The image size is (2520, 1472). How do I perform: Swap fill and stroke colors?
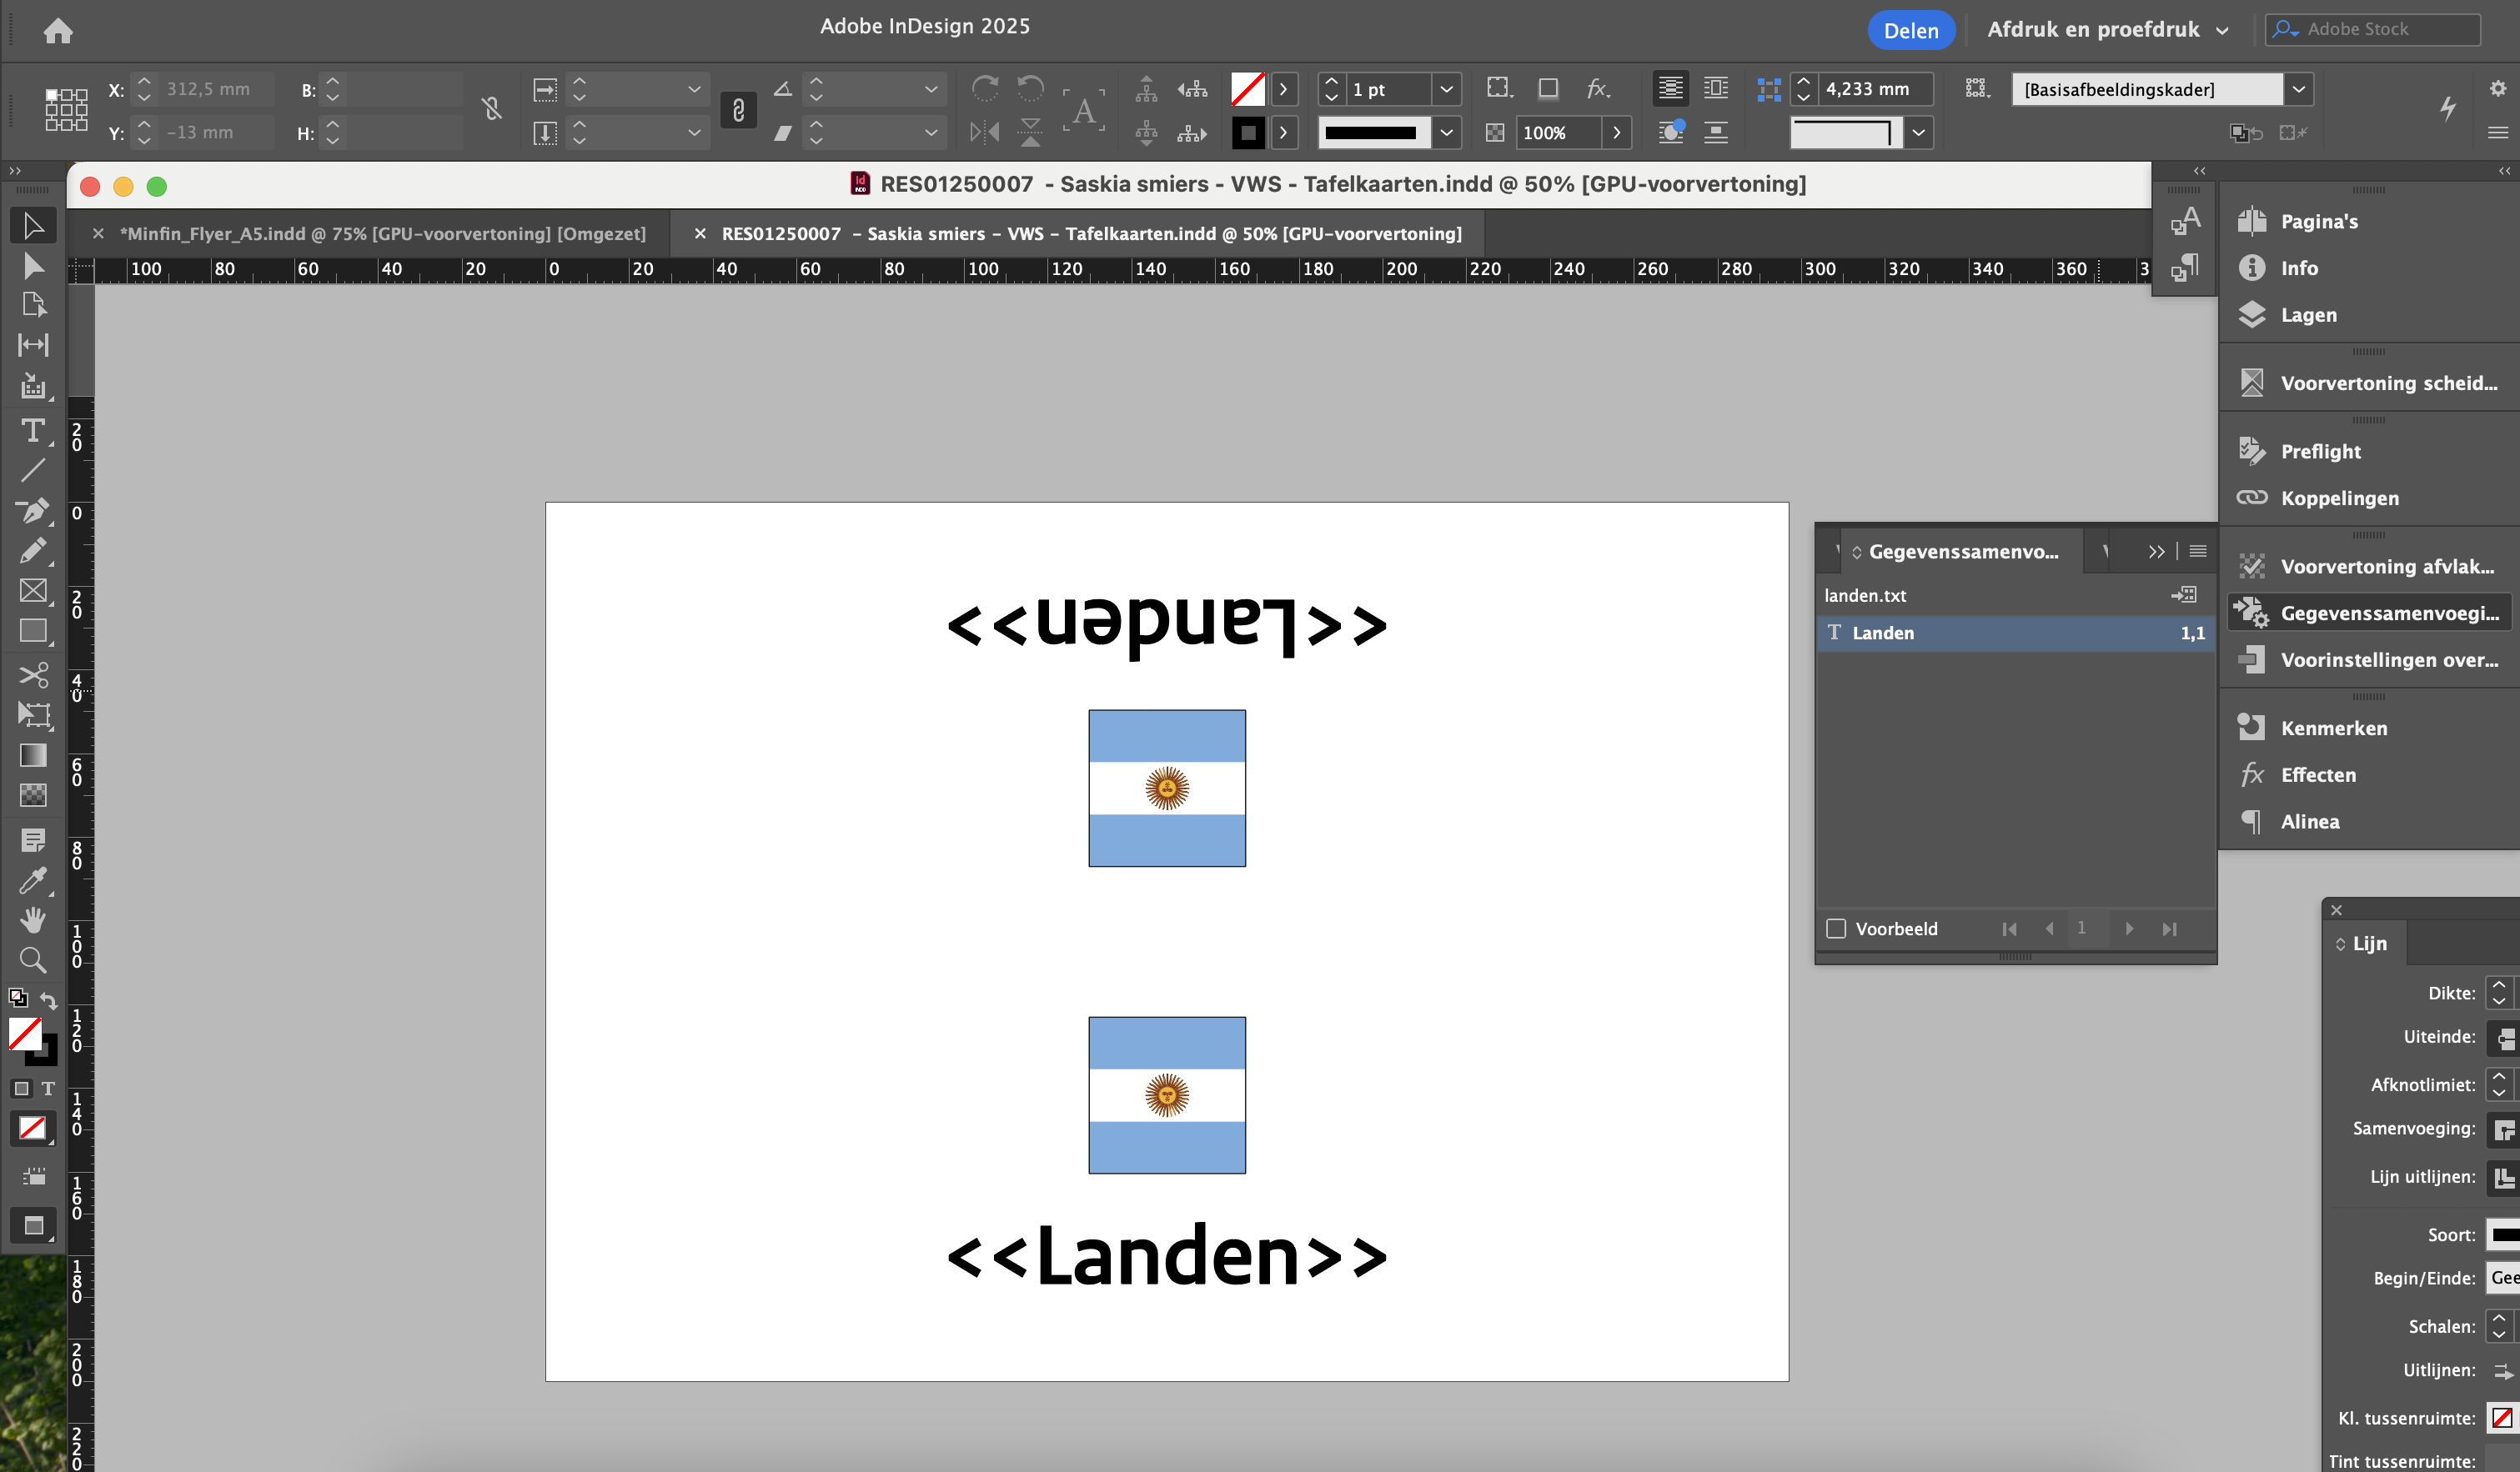click(x=49, y=1000)
